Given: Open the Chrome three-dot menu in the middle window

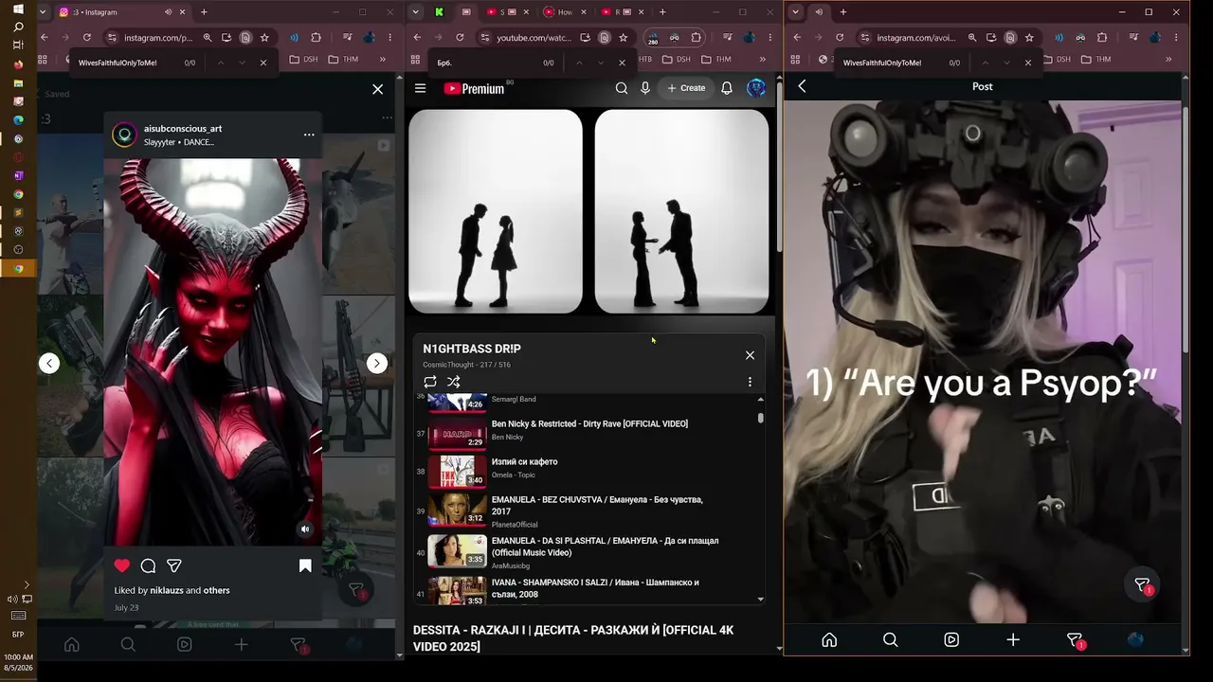Looking at the screenshot, I should click(769, 38).
